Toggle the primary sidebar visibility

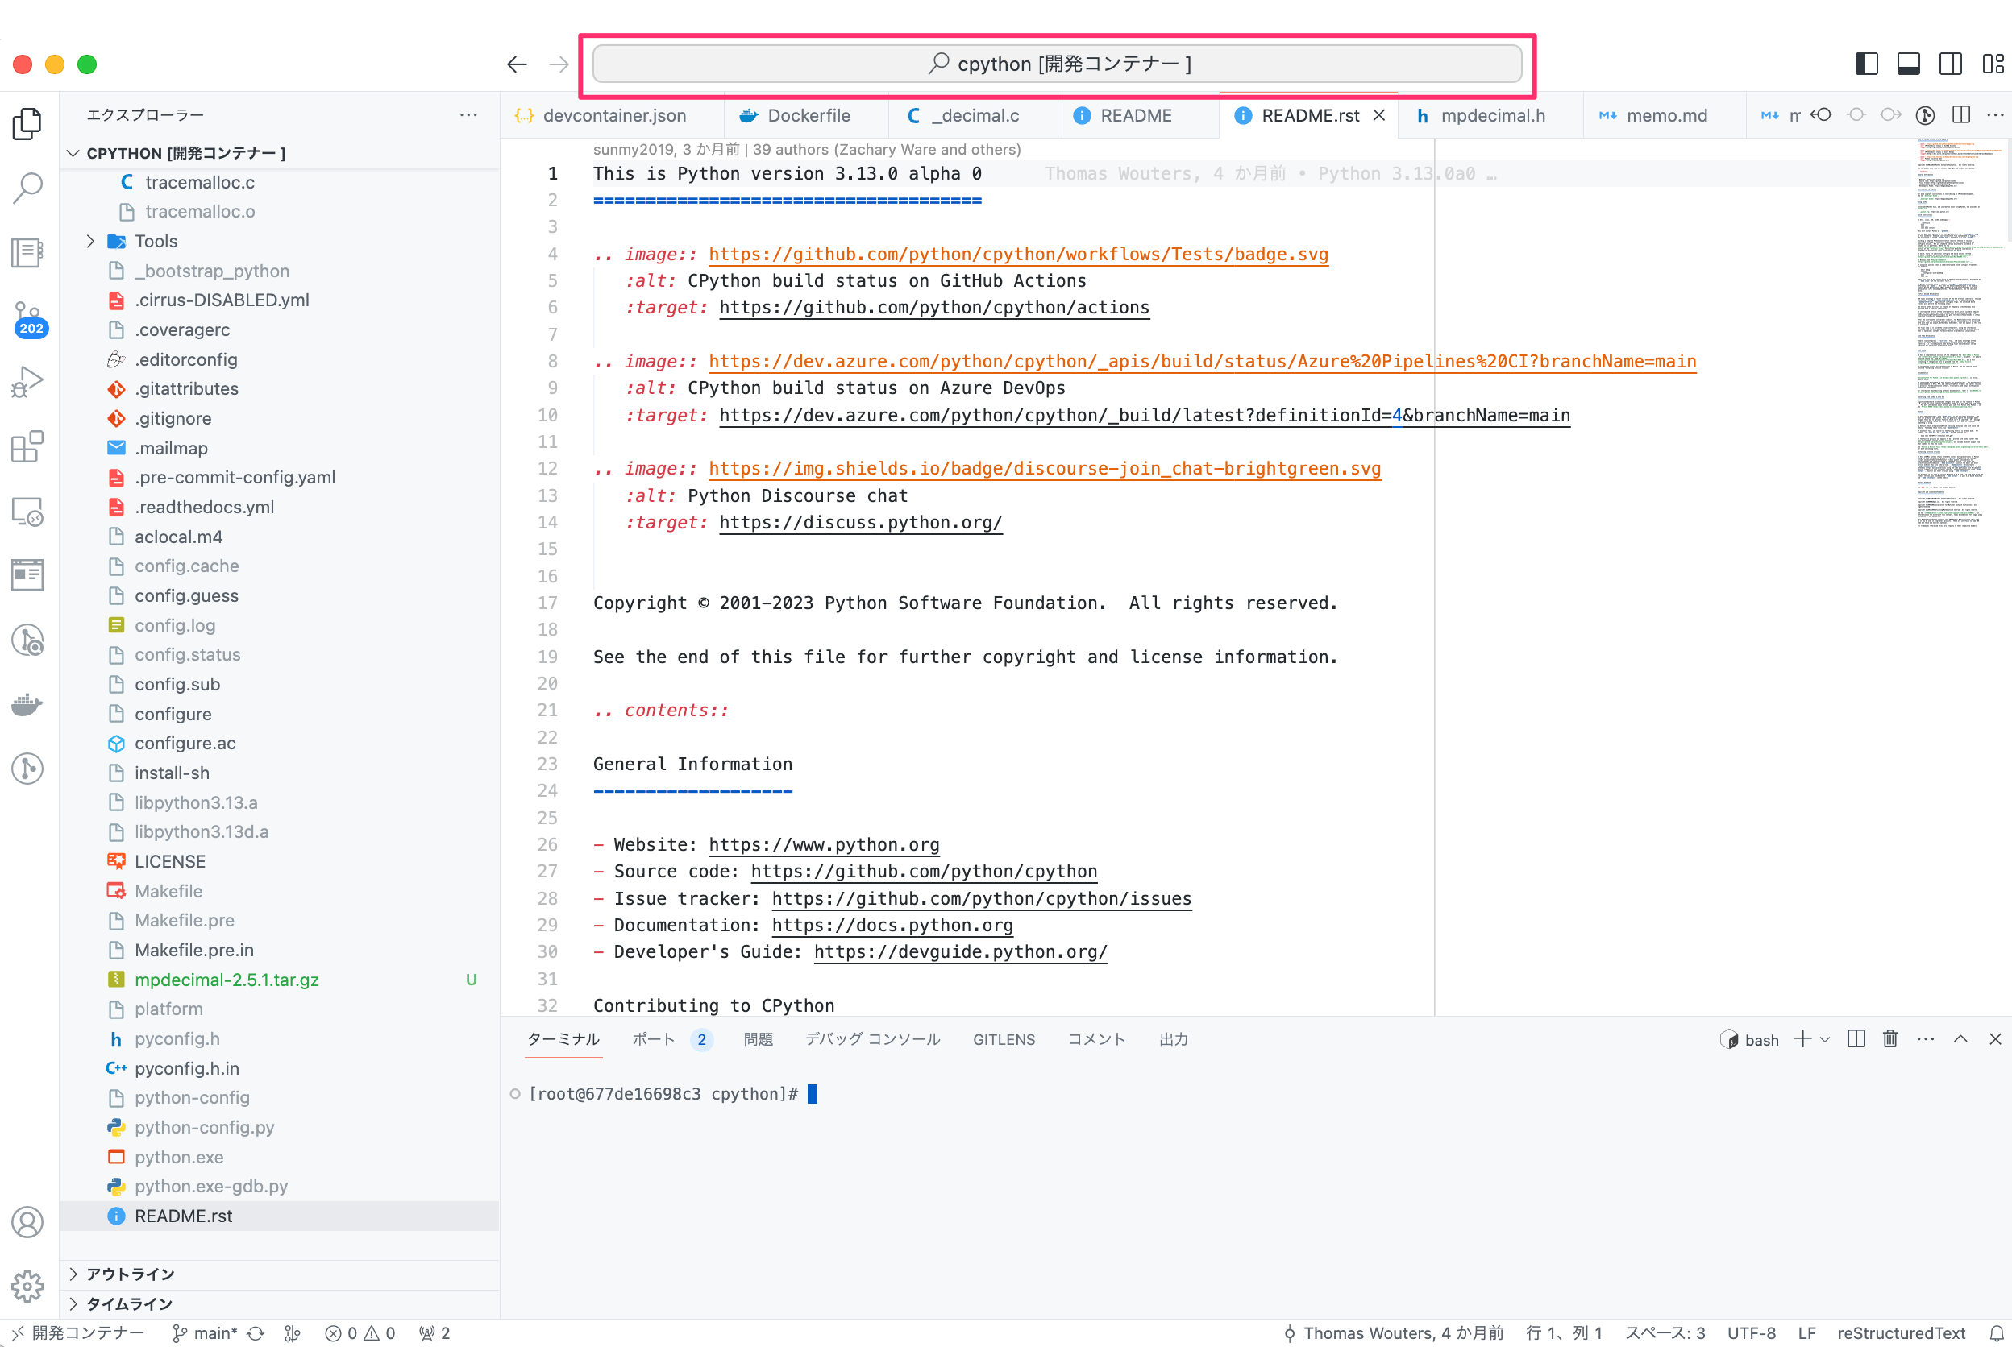(1867, 64)
